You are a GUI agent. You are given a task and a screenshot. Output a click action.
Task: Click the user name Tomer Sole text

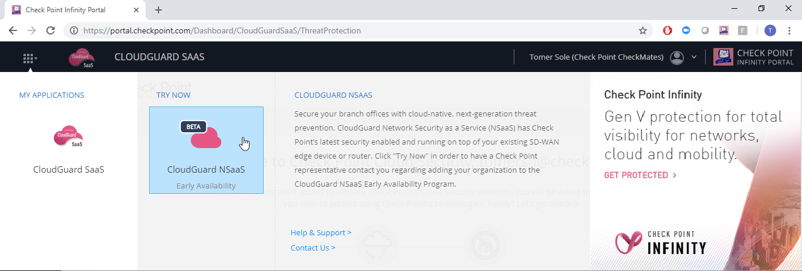[597, 57]
